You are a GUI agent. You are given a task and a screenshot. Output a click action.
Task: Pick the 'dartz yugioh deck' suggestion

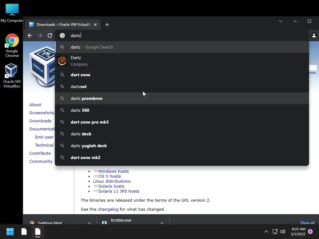[182, 146]
